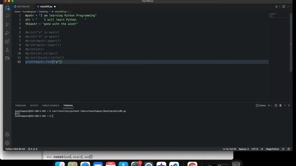Change indentation via Spaces: 4
This screenshot has width=296, height=166.
click(x=244, y=149)
